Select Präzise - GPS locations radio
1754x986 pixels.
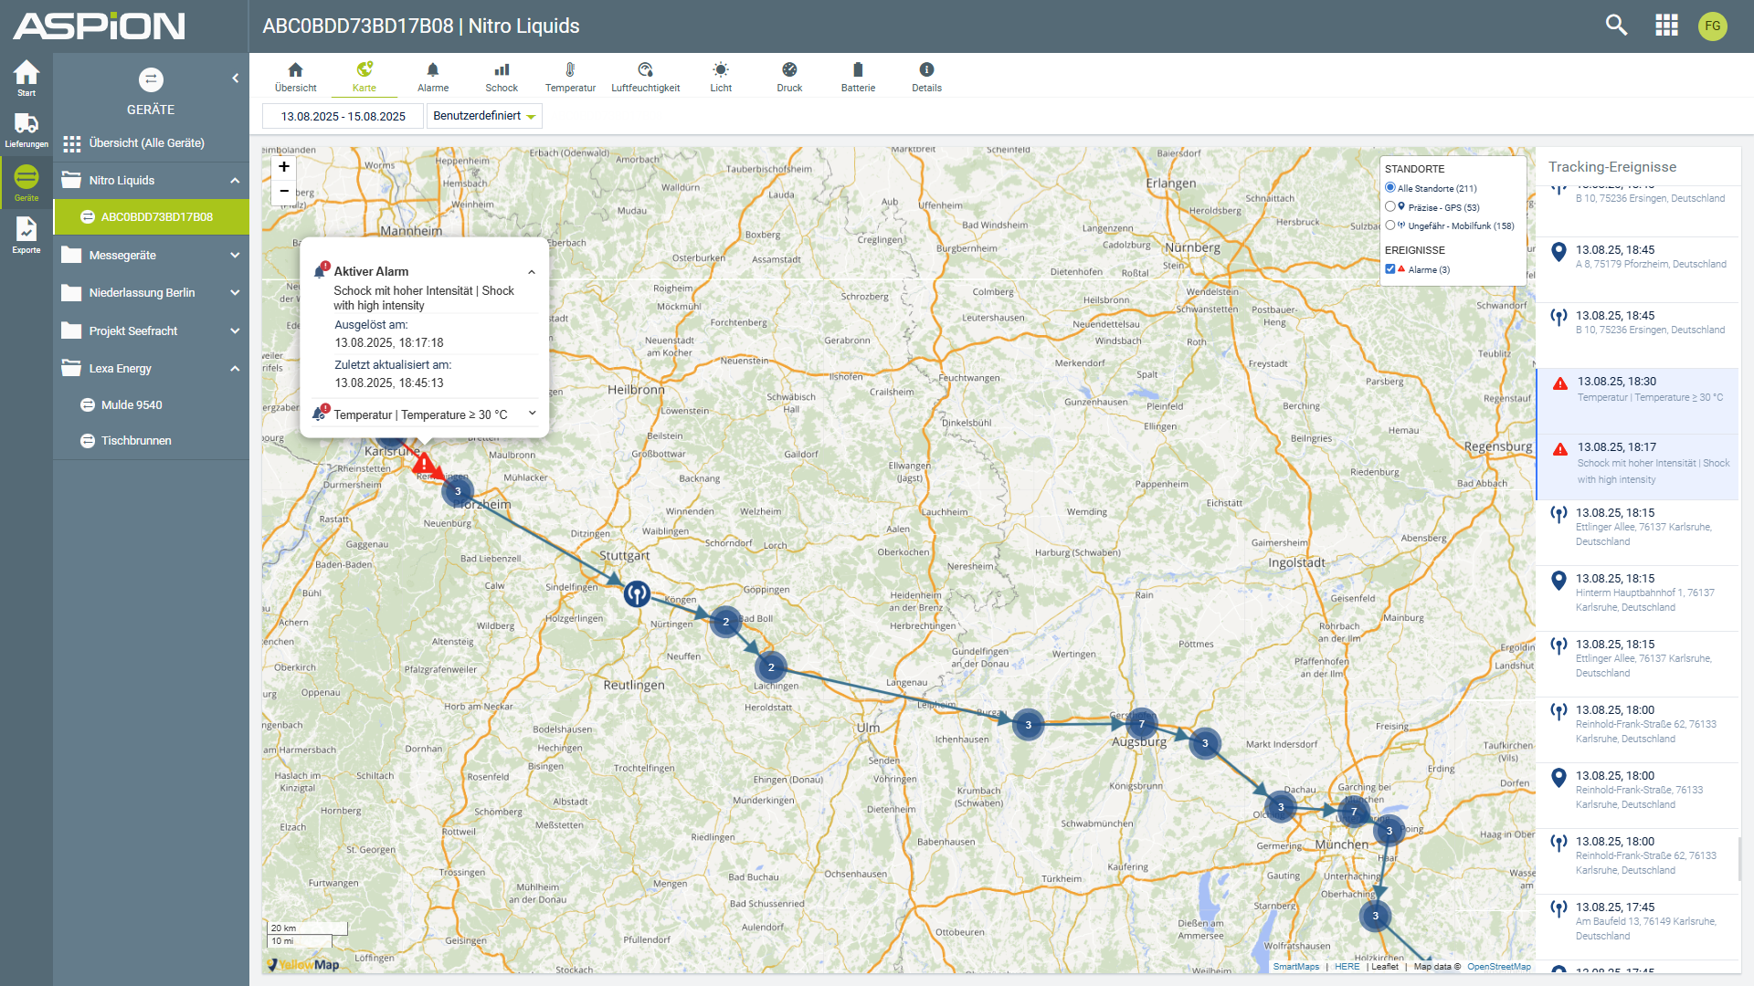tap(1390, 207)
